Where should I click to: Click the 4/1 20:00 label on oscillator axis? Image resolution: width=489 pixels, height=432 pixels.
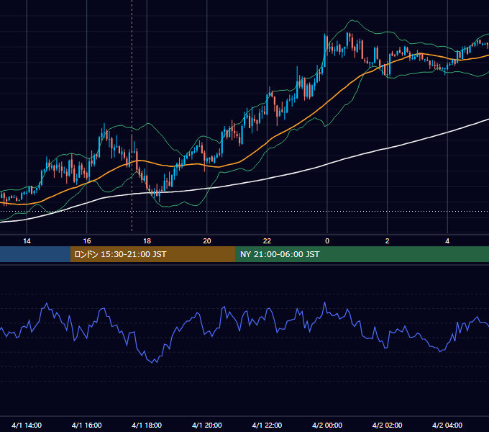tap(207, 425)
